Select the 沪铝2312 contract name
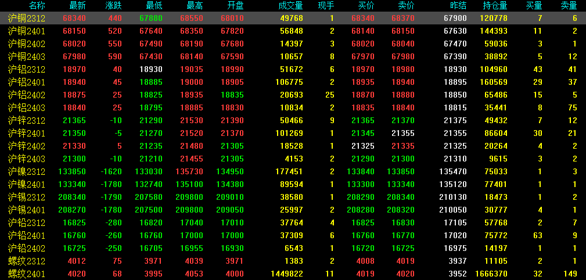Viewport: 586px width, 280px height. (x=27, y=70)
